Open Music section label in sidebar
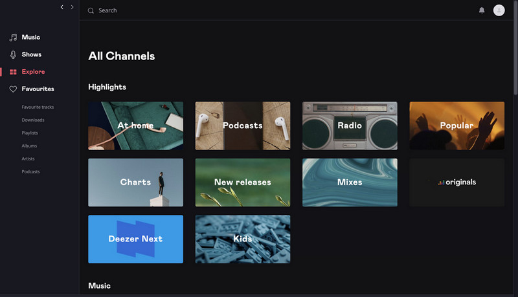This screenshot has height=297, width=518. coord(30,38)
